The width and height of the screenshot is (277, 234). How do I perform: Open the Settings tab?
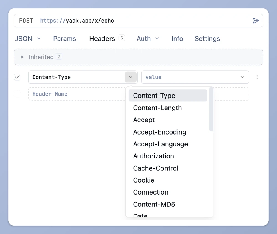[207, 39]
